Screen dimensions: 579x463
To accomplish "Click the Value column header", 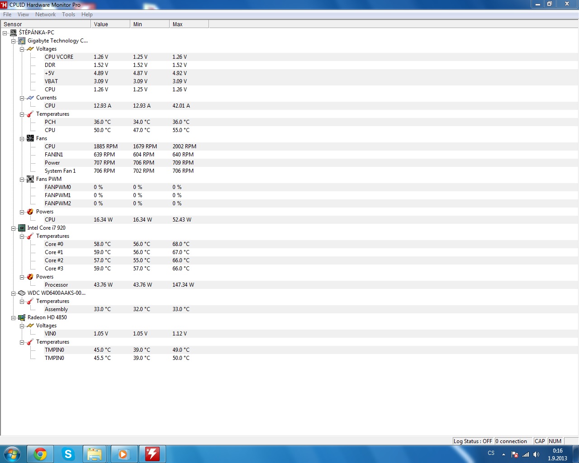I will click(110, 24).
